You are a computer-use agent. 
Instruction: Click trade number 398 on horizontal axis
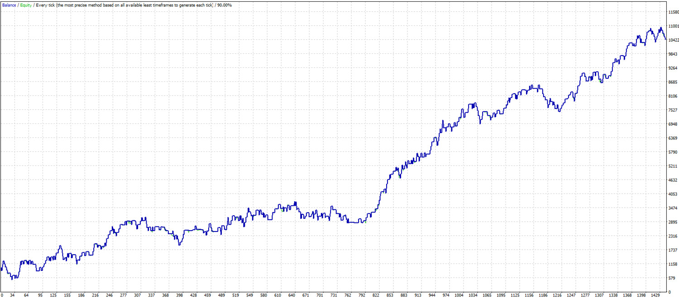tap(179, 295)
